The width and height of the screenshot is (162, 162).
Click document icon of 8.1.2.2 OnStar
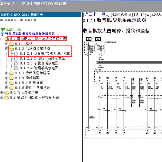point(16,59)
